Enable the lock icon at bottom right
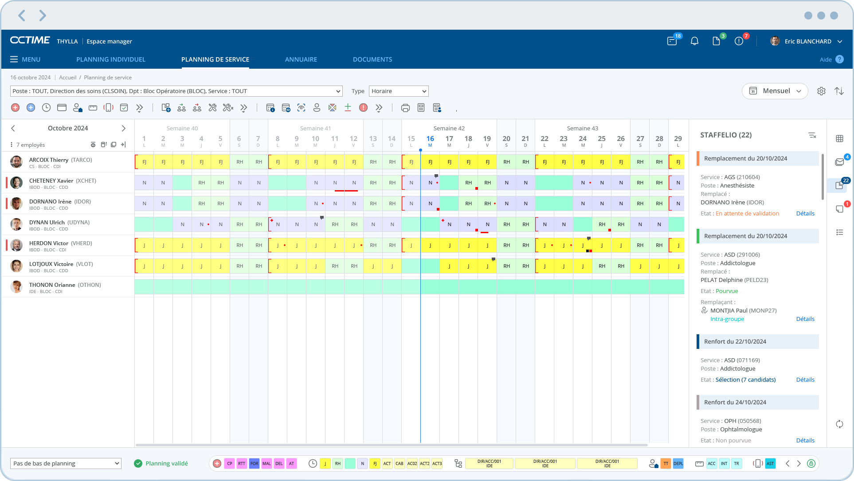 pos(811,463)
